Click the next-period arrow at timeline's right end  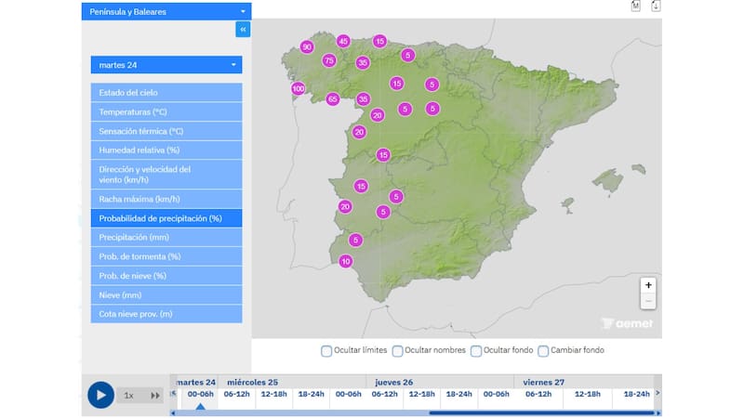click(x=658, y=393)
